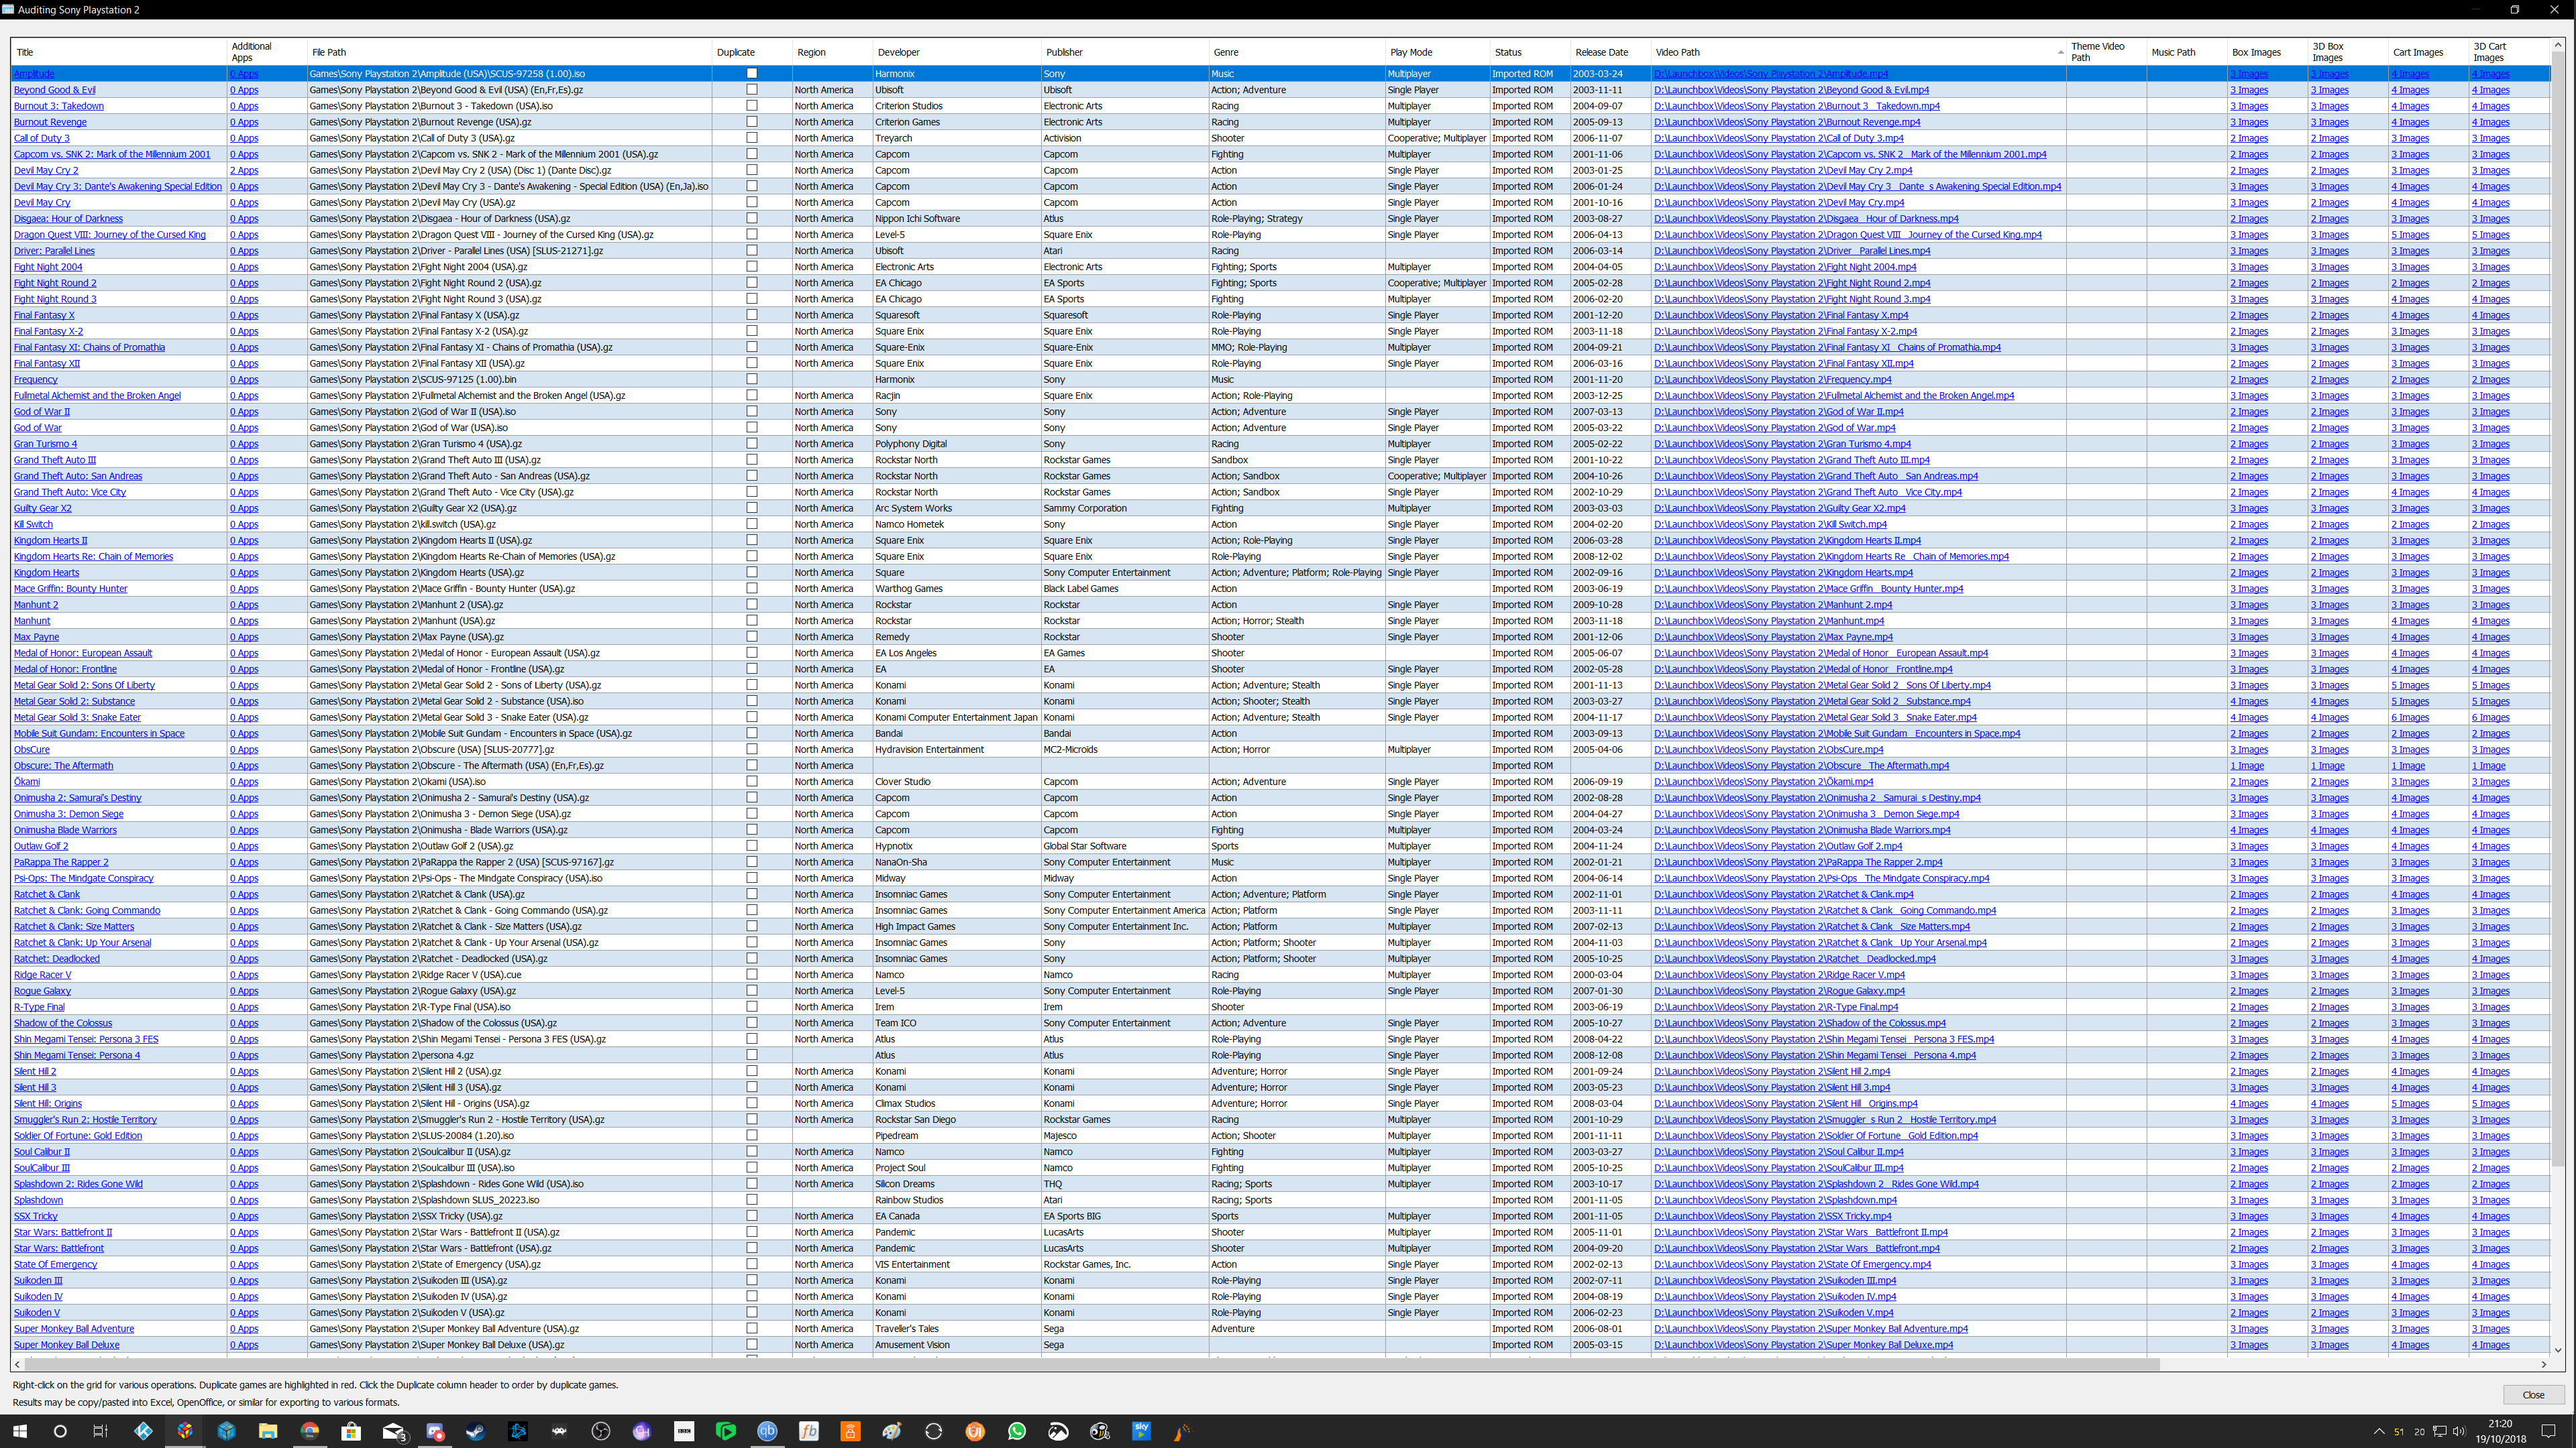Open the BBC app on the taskbar
Screen dimensions: 2576x1448
[684, 1431]
